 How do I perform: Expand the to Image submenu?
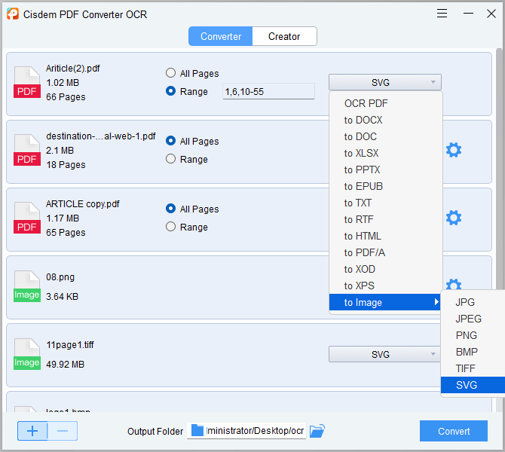(385, 302)
